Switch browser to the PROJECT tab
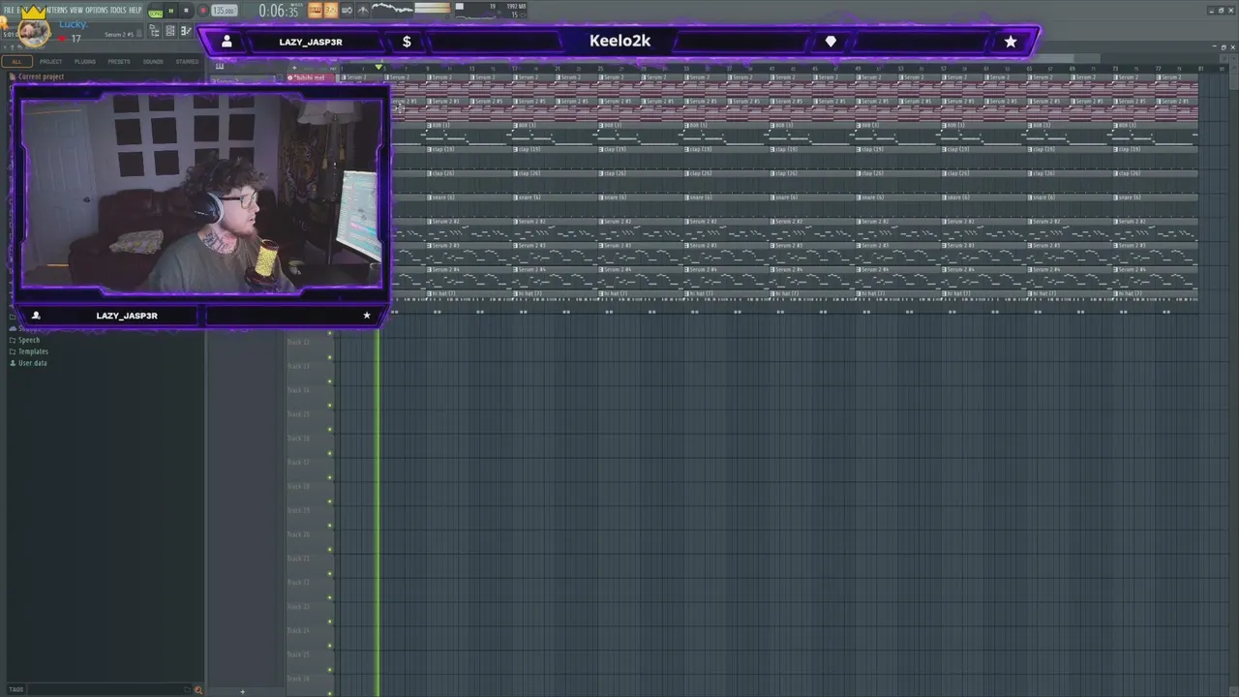The image size is (1239, 697). 50,61
